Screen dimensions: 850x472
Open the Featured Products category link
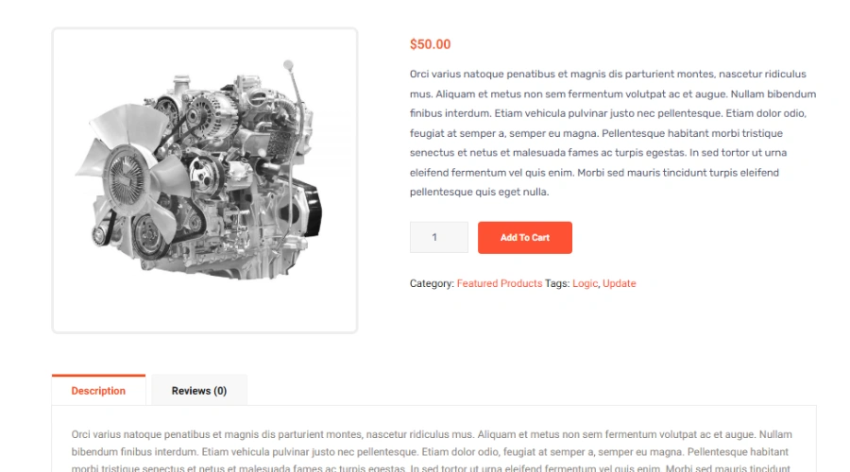500,283
